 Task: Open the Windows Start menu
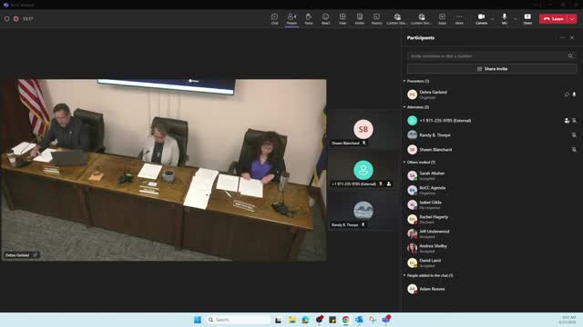point(198,320)
